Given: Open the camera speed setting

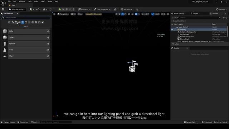Looking at the screenshot, I should (x=163, y=14).
